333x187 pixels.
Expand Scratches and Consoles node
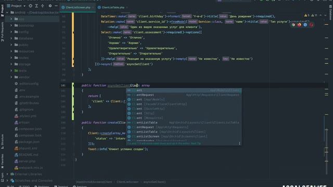pos(7,181)
